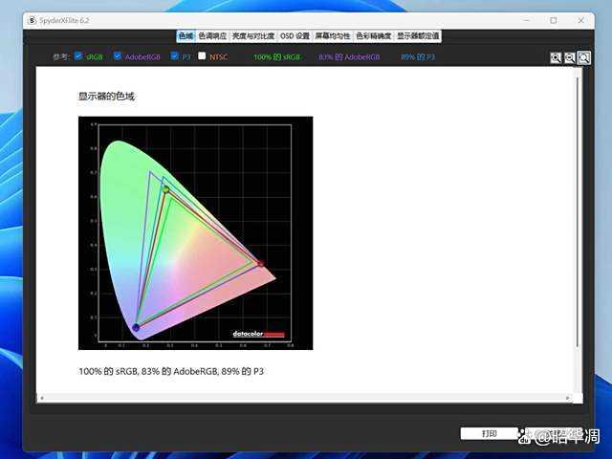Viewport: 612px width, 459px height.
Task: Click the purple '83% 的 AdobeRGB' result text
Action: point(349,57)
